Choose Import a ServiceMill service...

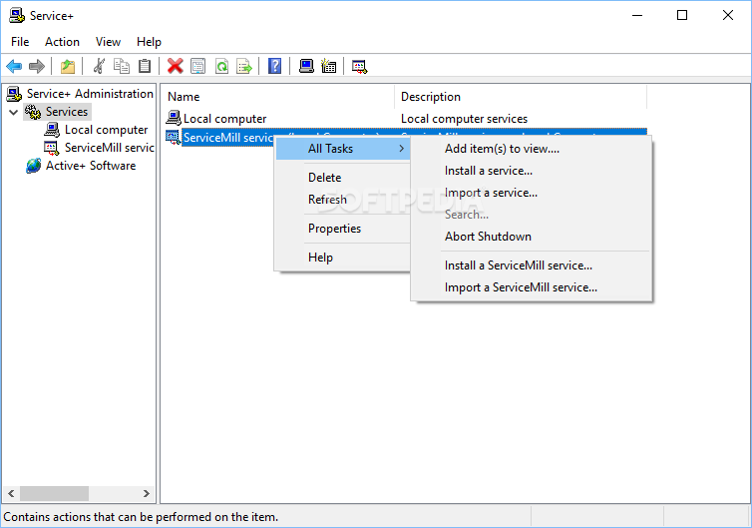(x=532, y=287)
